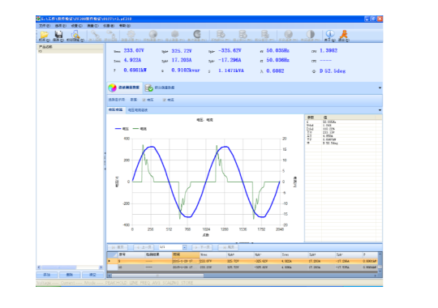The height and width of the screenshot is (308, 438).
Task: Click the -17.296A negative peak readout
Action: tap(230, 60)
